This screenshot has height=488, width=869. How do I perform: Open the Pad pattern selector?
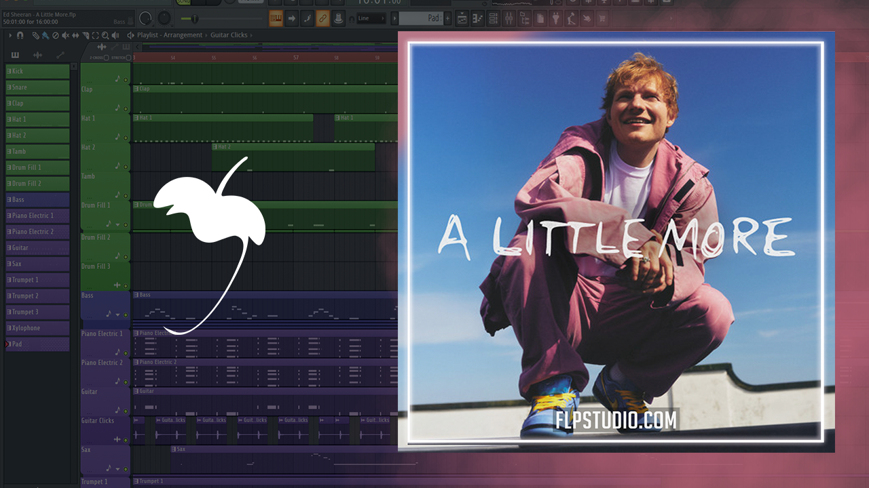421,18
